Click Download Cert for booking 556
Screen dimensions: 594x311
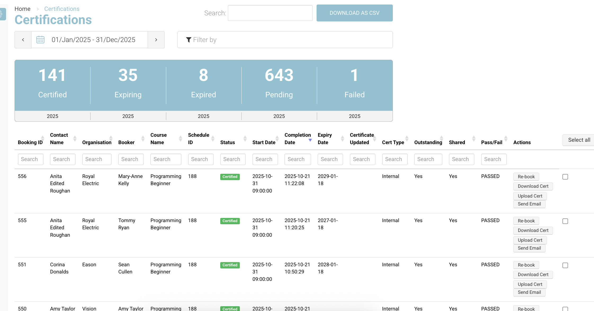533,186
